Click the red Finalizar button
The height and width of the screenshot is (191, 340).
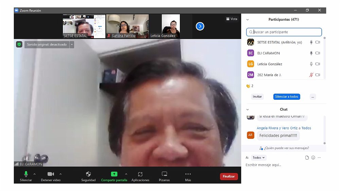point(229,176)
